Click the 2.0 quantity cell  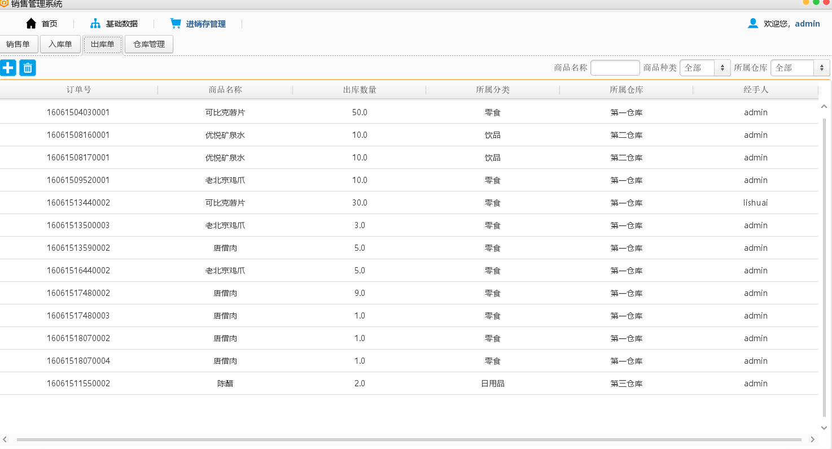click(360, 383)
